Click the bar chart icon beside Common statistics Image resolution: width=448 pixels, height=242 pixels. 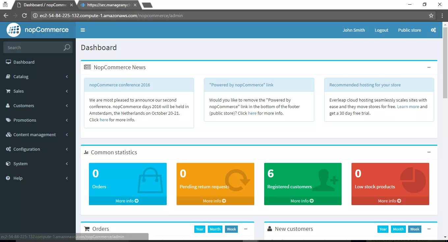pos(86,152)
